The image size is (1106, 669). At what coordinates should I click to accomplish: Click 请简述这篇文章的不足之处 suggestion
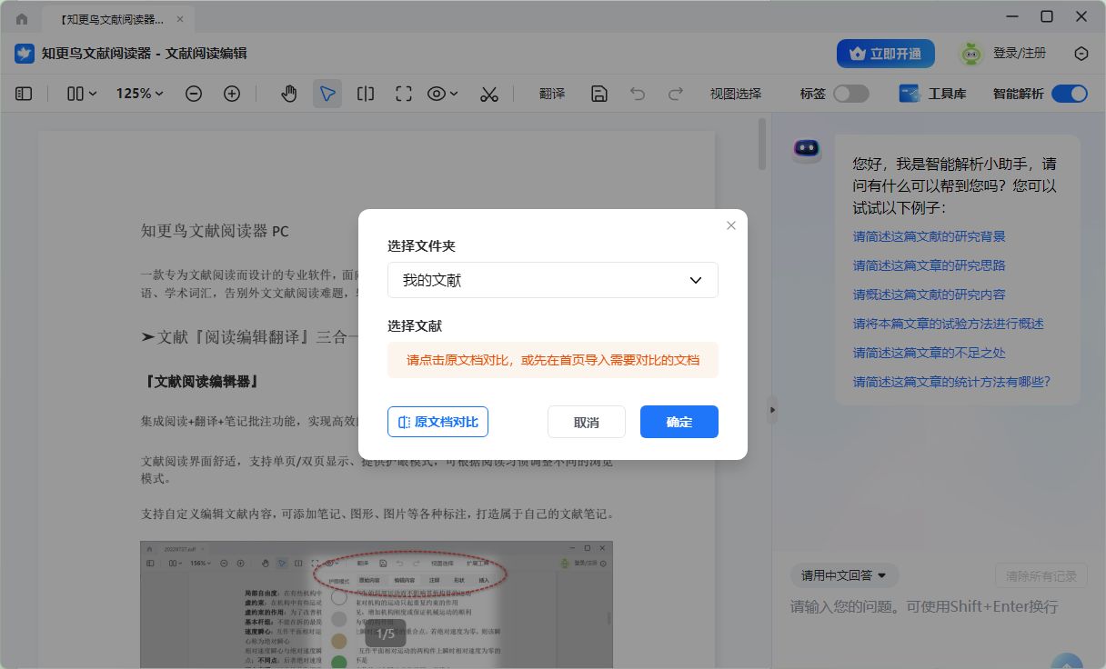pos(930,353)
